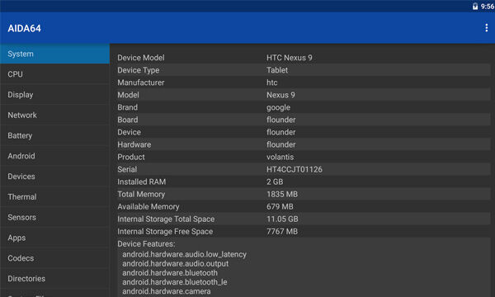Select Internal Storage Free Space label
The image size is (495, 297).
click(165, 231)
